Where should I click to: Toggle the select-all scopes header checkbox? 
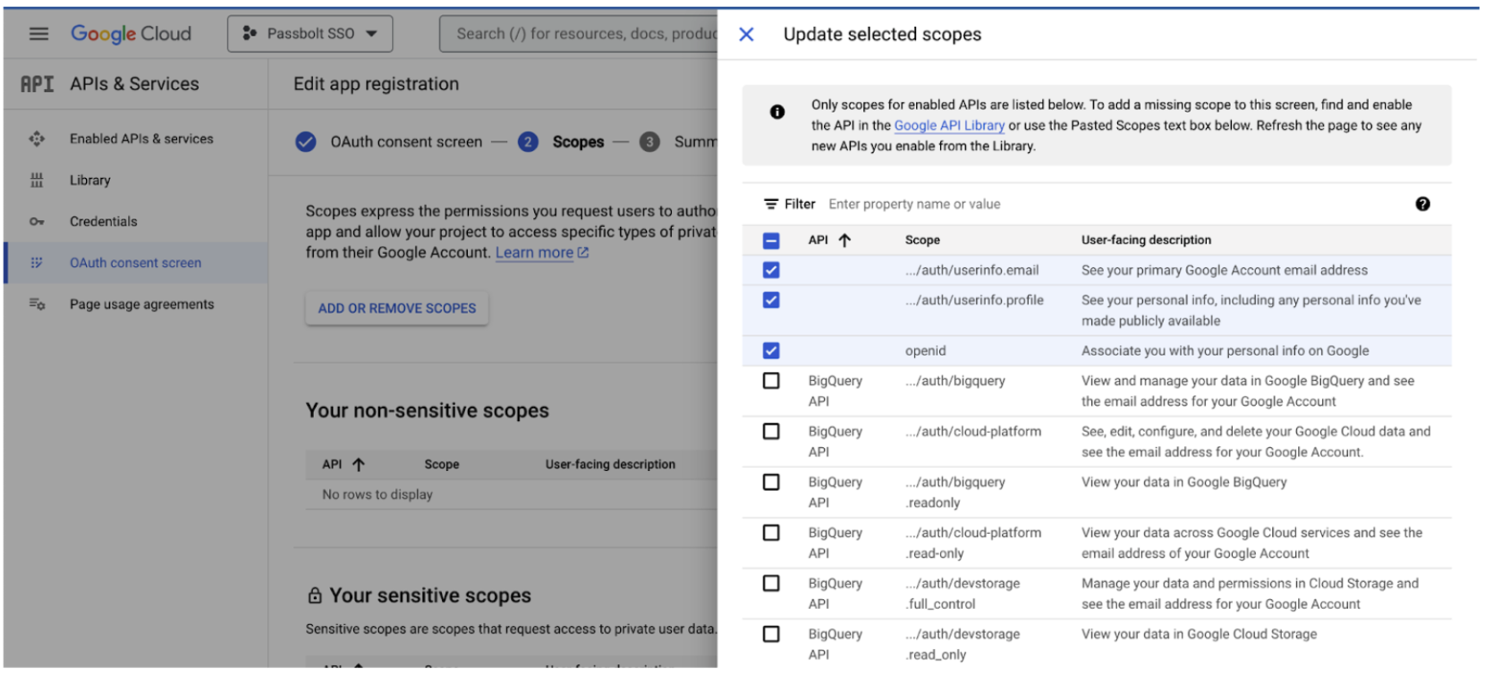click(x=771, y=240)
